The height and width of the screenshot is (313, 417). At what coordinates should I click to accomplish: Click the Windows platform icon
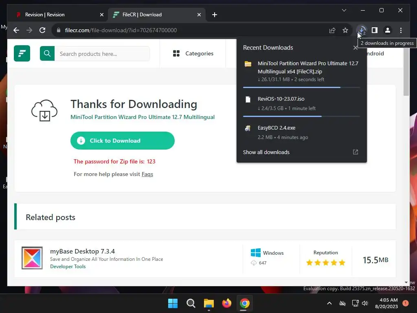(256, 253)
